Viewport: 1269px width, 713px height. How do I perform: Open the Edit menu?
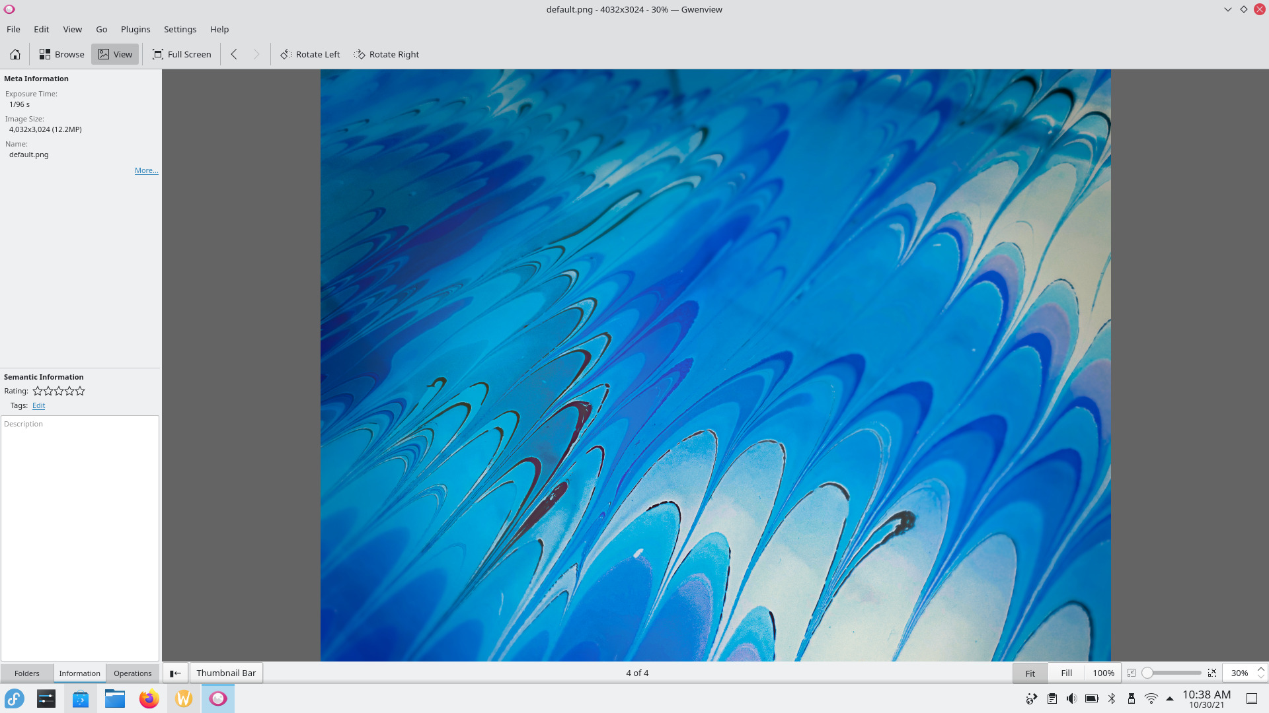(x=42, y=29)
